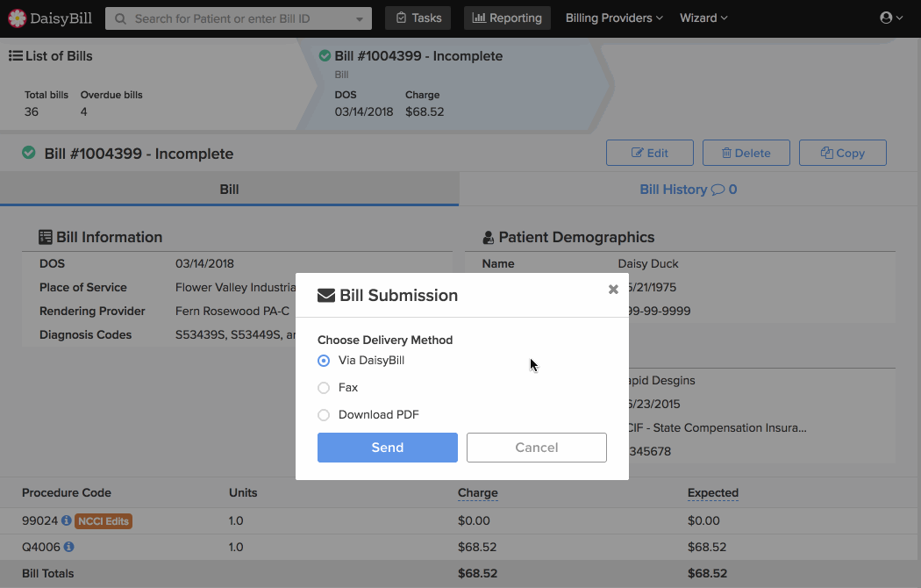Click green checkmark in Bill #1004399 breadcrumb
921x588 pixels.
tap(325, 56)
